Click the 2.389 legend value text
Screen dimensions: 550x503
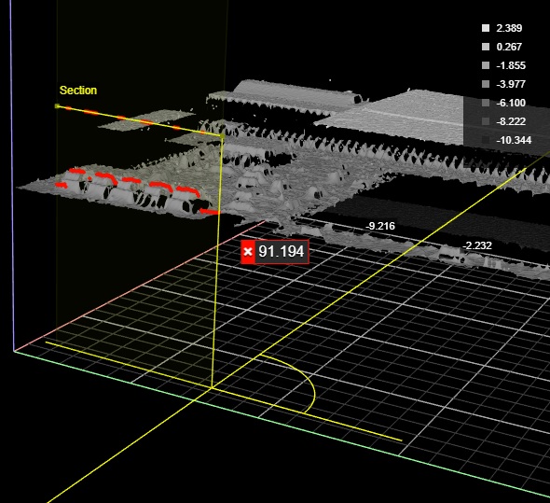click(509, 28)
